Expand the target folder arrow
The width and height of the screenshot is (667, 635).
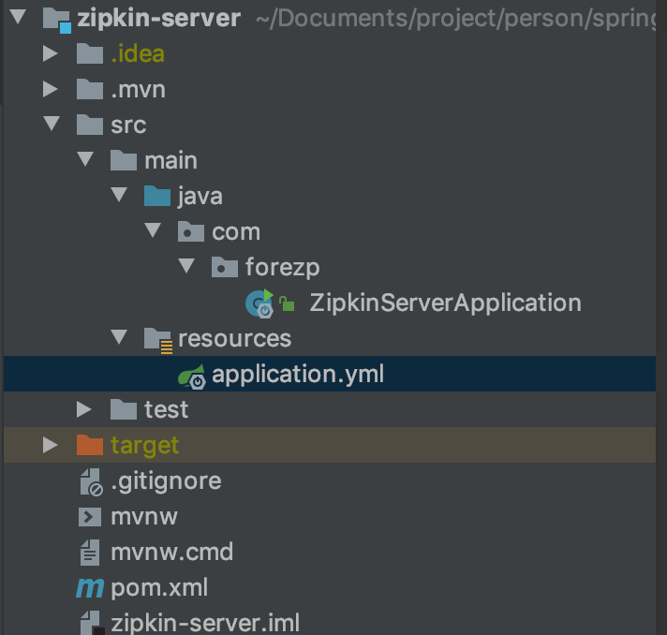pos(51,445)
